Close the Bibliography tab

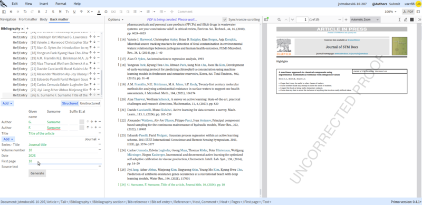click(x=23, y=28)
